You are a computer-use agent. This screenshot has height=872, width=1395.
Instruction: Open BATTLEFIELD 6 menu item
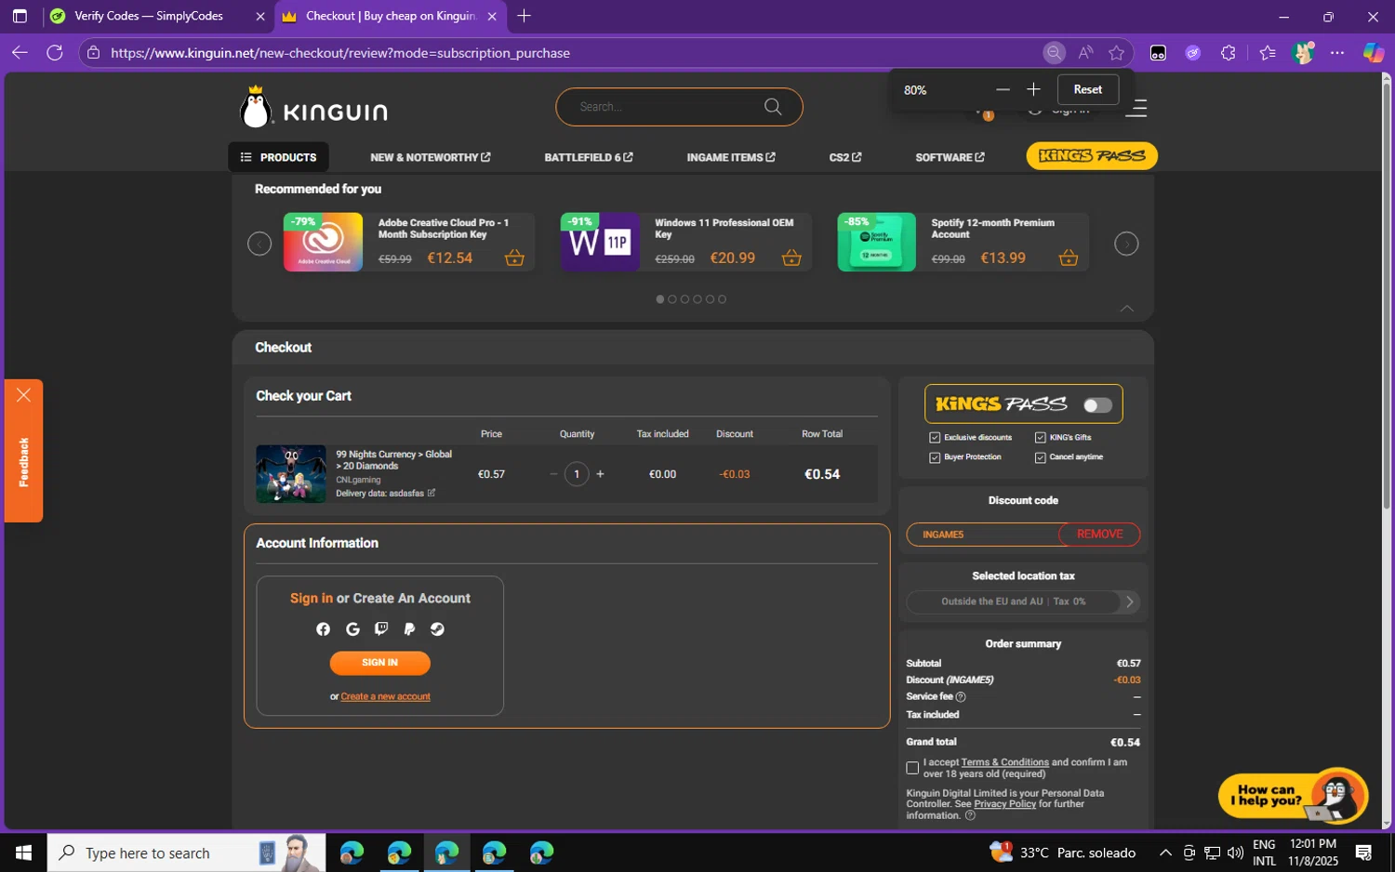[589, 157]
